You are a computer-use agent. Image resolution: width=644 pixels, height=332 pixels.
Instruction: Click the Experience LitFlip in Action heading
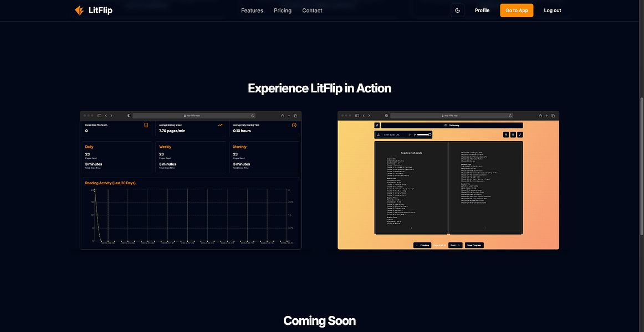(320, 89)
